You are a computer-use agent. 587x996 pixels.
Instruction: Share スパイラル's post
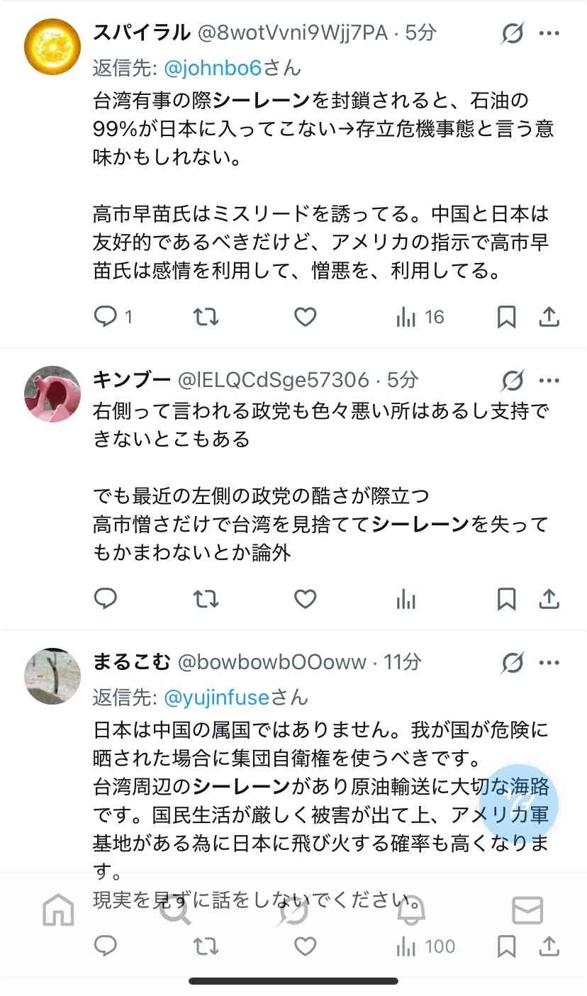(549, 317)
